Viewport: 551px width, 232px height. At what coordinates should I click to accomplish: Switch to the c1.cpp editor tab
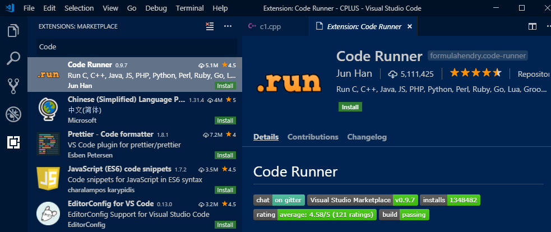tap(276, 26)
